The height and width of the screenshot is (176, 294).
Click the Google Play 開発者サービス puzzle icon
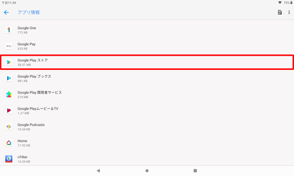click(9, 94)
